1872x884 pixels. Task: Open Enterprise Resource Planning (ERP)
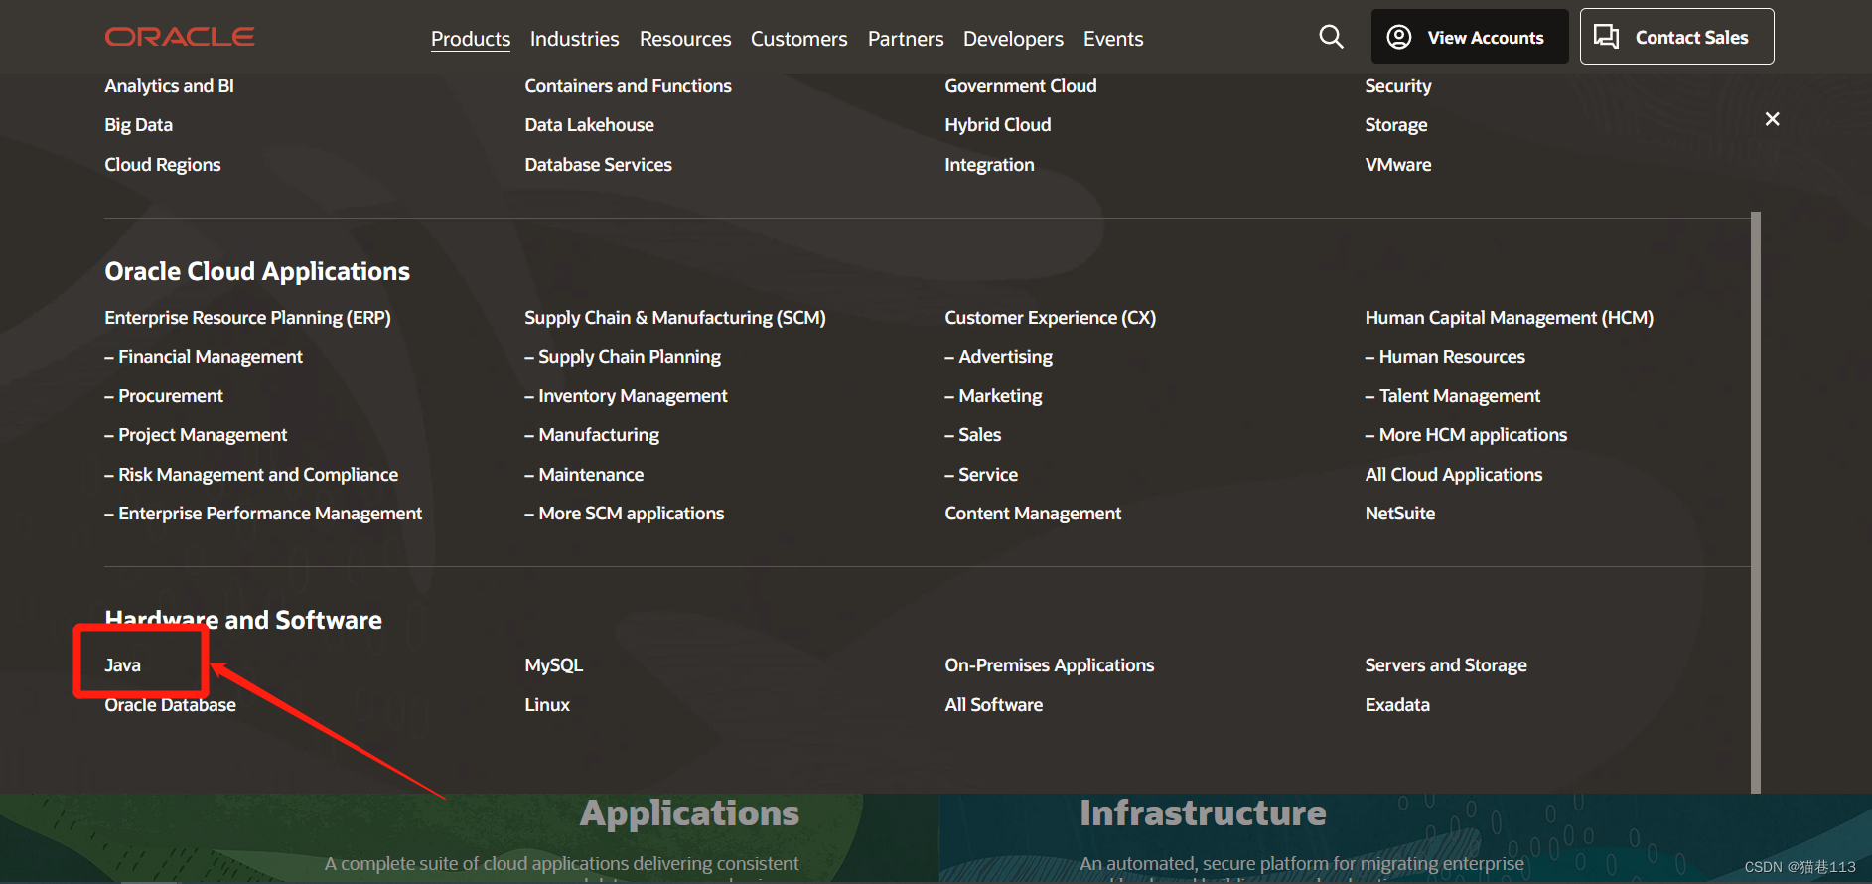click(x=248, y=318)
